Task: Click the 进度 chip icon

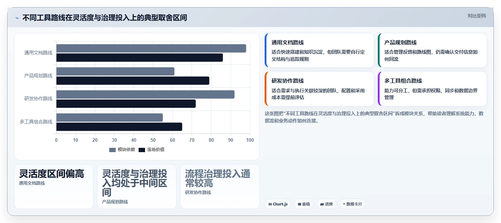Action: click(322, 204)
